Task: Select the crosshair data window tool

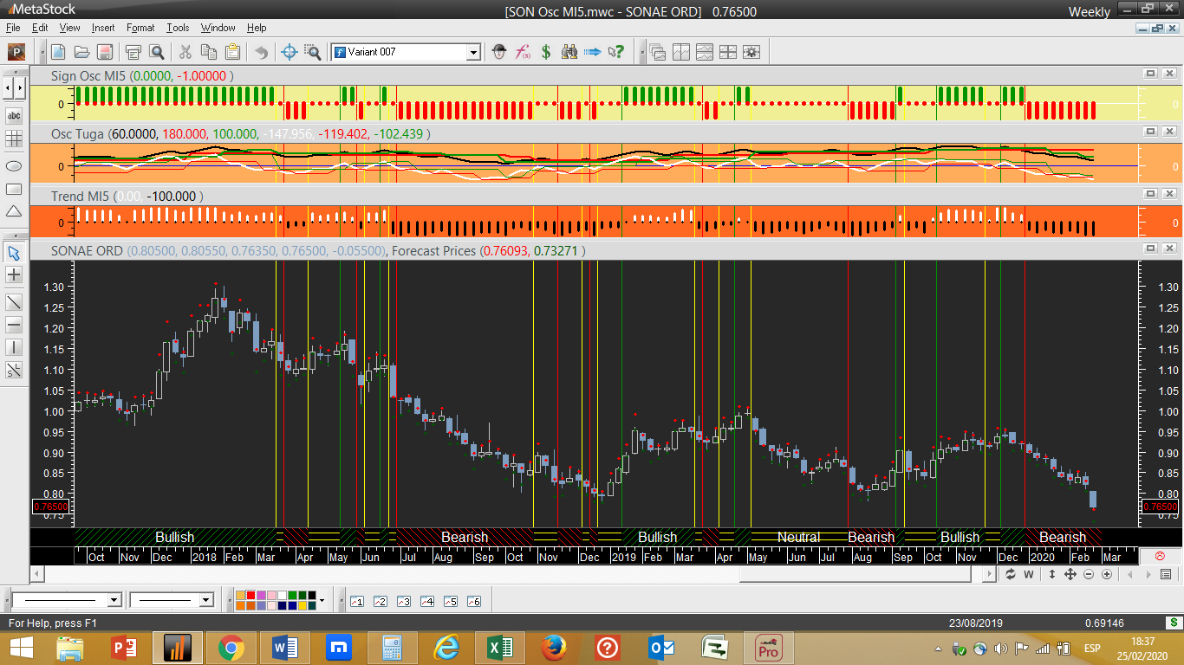Action: [x=289, y=52]
